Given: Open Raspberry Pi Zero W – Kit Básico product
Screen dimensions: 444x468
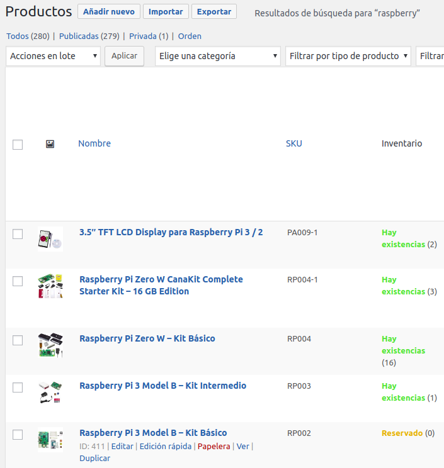Looking at the screenshot, I should tap(147, 338).
